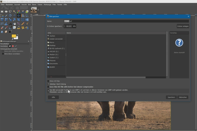Open the Farben menu

(x=40, y=5)
